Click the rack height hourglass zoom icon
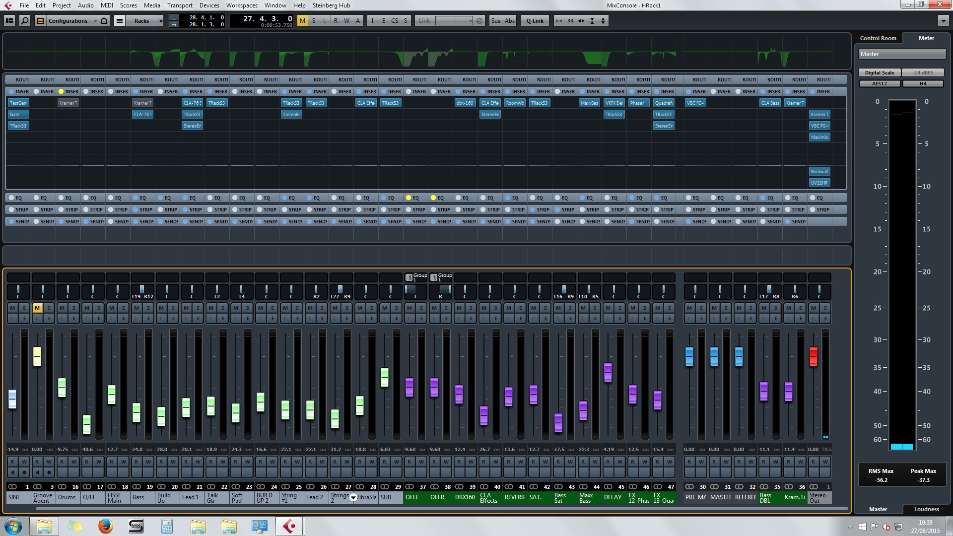The image size is (953, 536). click(x=592, y=20)
